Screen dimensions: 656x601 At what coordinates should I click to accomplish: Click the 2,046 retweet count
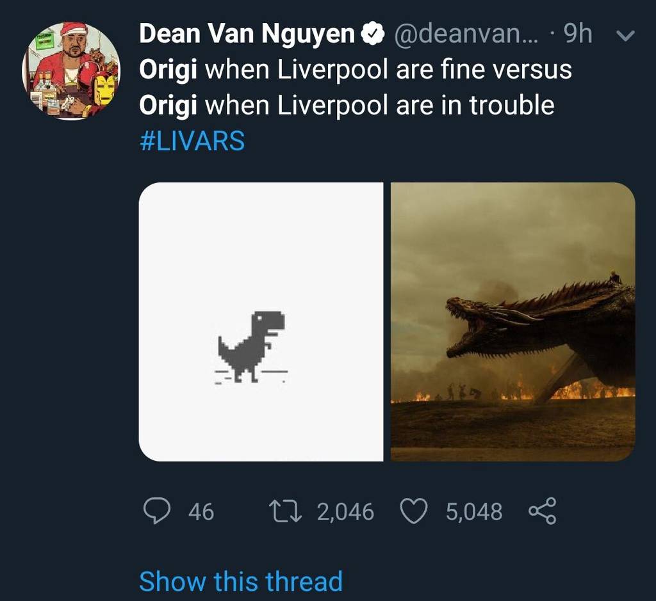pyautogui.click(x=345, y=511)
